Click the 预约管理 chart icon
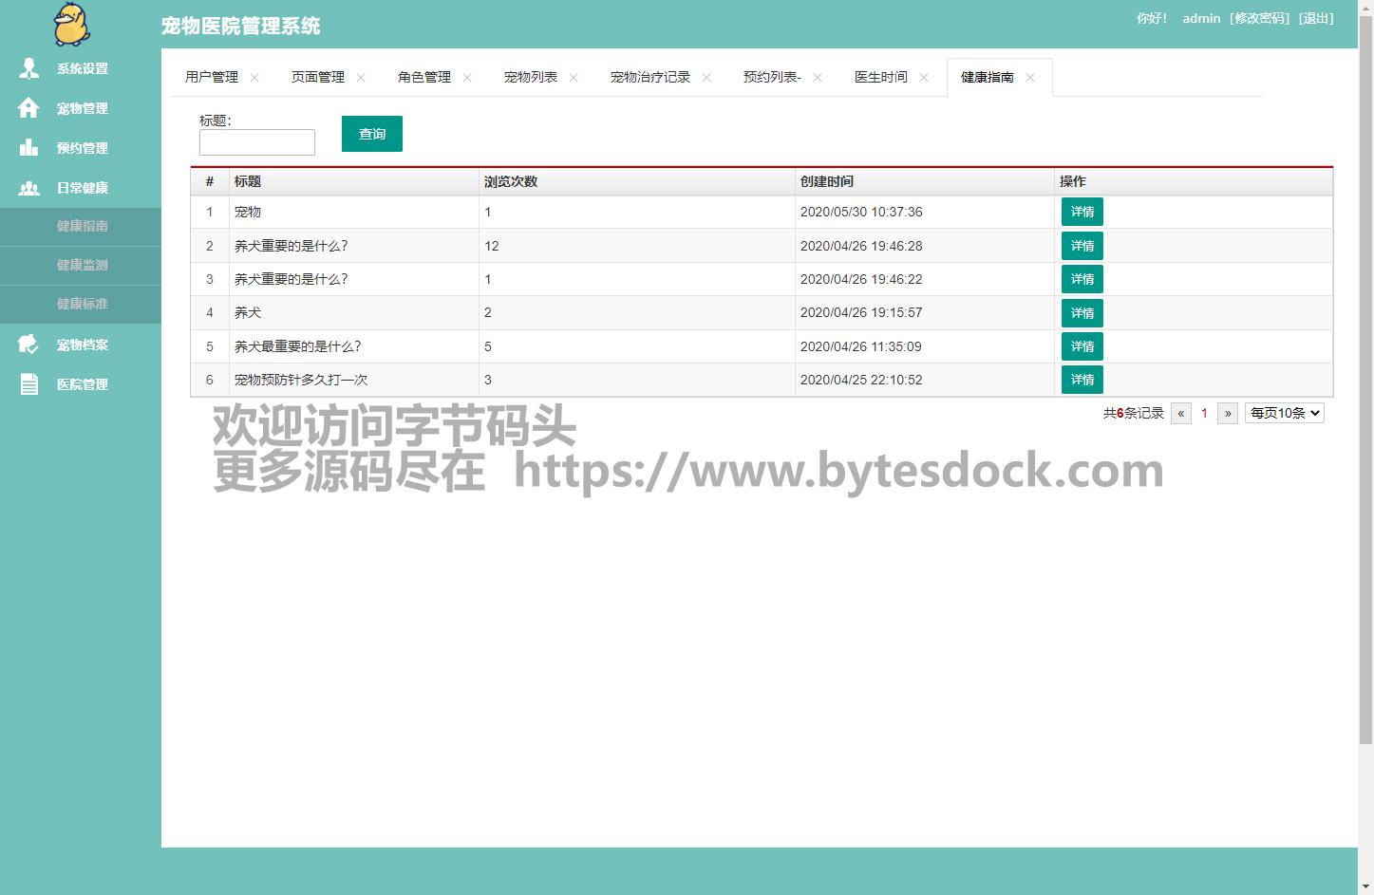Image resolution: width=1374 pixels, height=895 pixels. click(28, 148)
